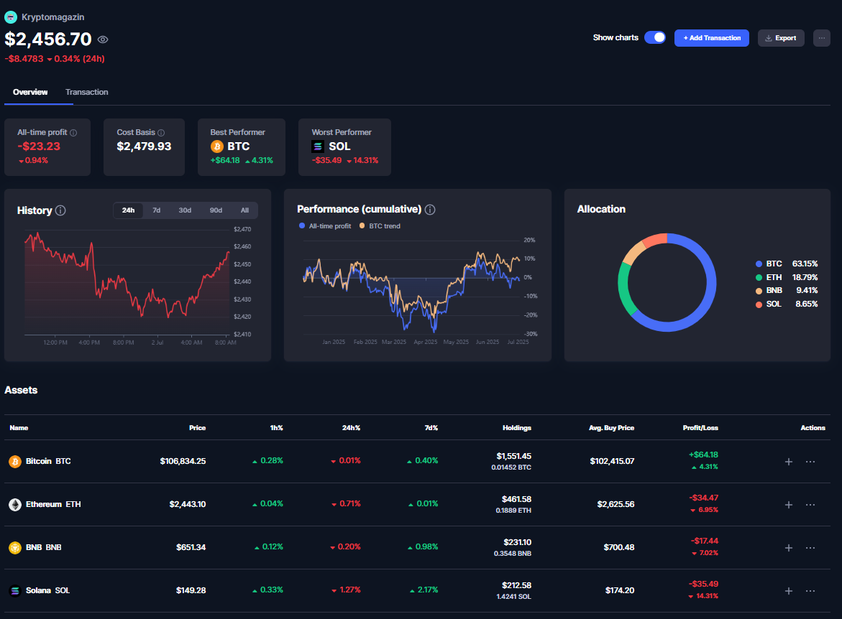Sort assets by Name column
Screen dimensions: 842x619
(19, 427)
